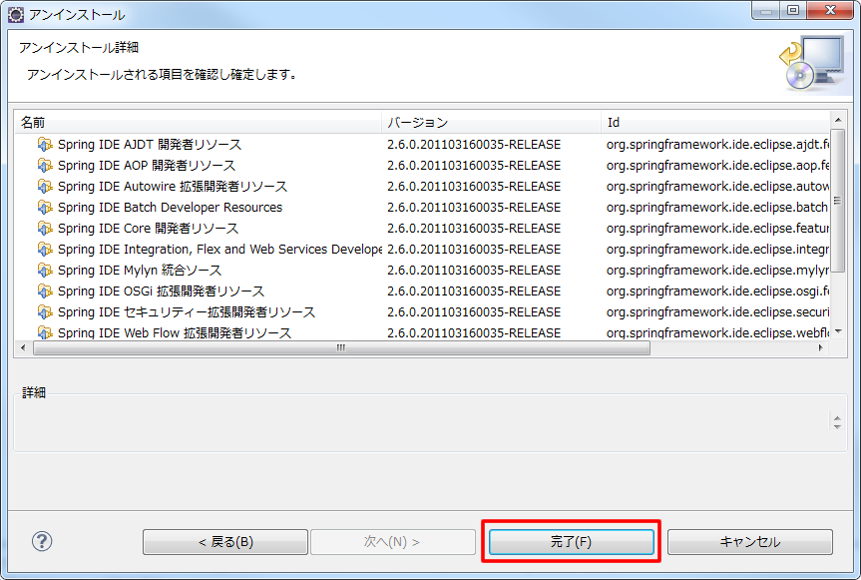Click the horizontal scrollbar thumb
Screen dimensions: 861x580
tap(341, 347)
